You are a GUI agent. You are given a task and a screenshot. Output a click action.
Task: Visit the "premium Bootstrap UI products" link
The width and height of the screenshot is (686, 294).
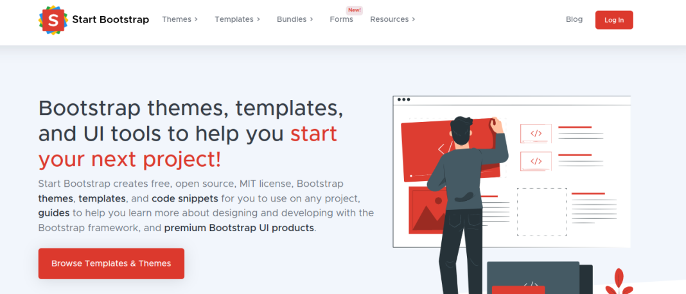coord(239,228)
